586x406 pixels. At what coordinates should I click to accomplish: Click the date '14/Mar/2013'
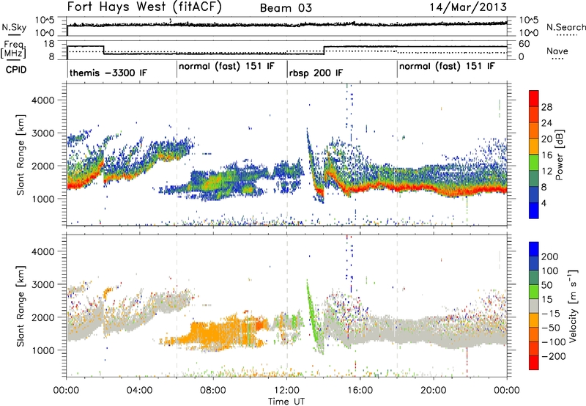pyautogui.click(x=468, y=7)
